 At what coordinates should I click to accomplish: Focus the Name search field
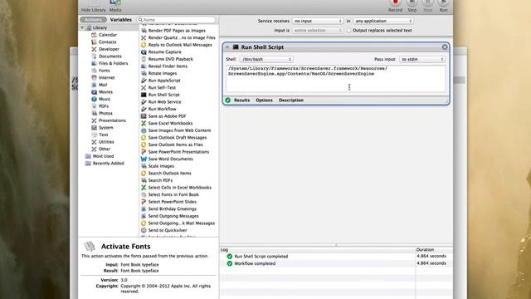tap(176, 20)
